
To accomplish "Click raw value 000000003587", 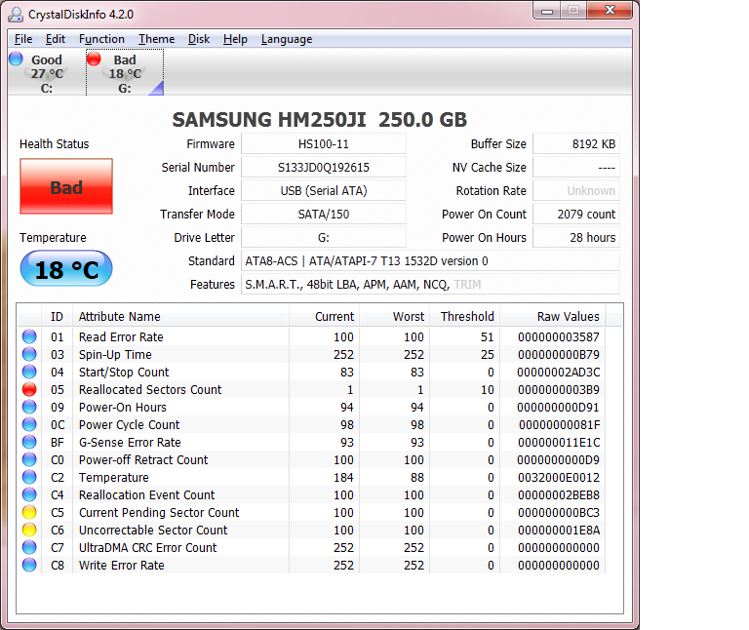I will (559, 337).
